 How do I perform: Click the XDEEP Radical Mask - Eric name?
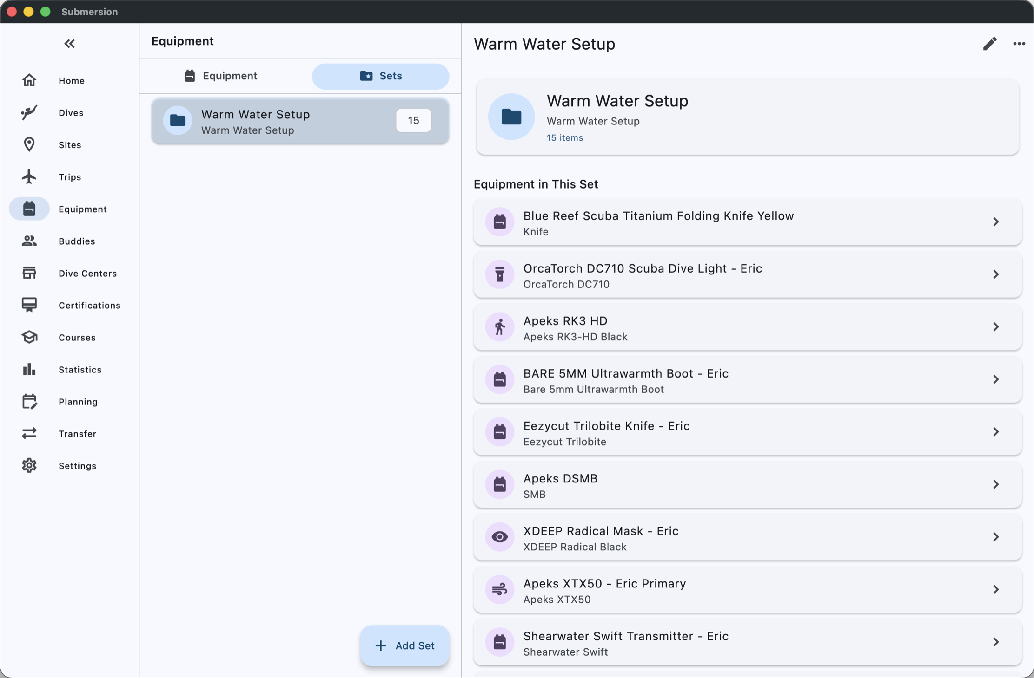pyautogui.click(x=601, y=531)
